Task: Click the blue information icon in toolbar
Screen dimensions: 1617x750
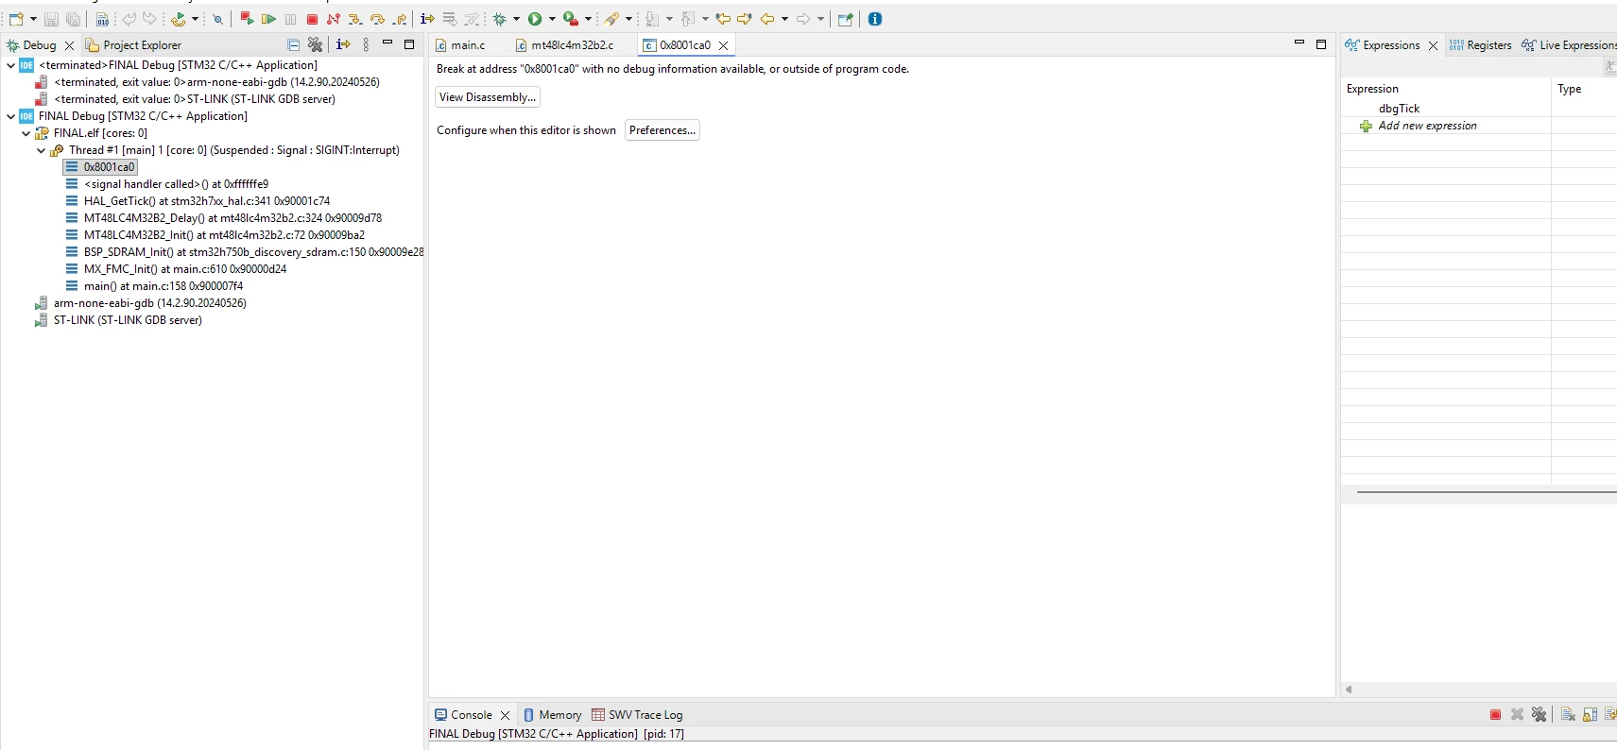Action: click(x=875, y=19)
